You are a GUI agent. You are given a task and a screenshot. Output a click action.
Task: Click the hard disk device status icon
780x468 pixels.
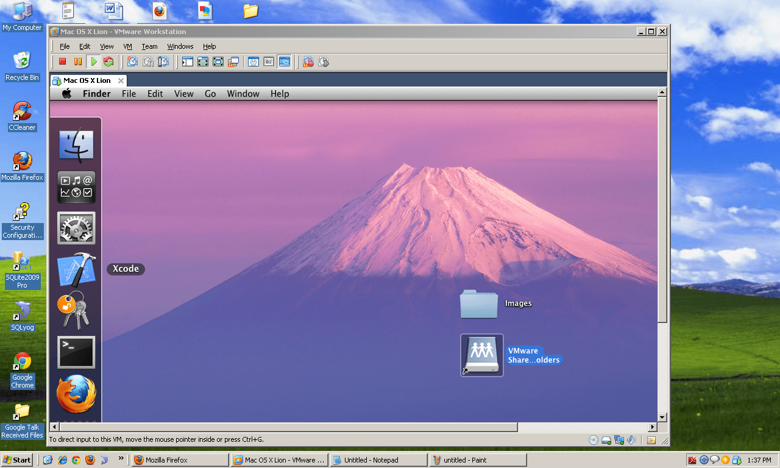[x=606, y=440]
